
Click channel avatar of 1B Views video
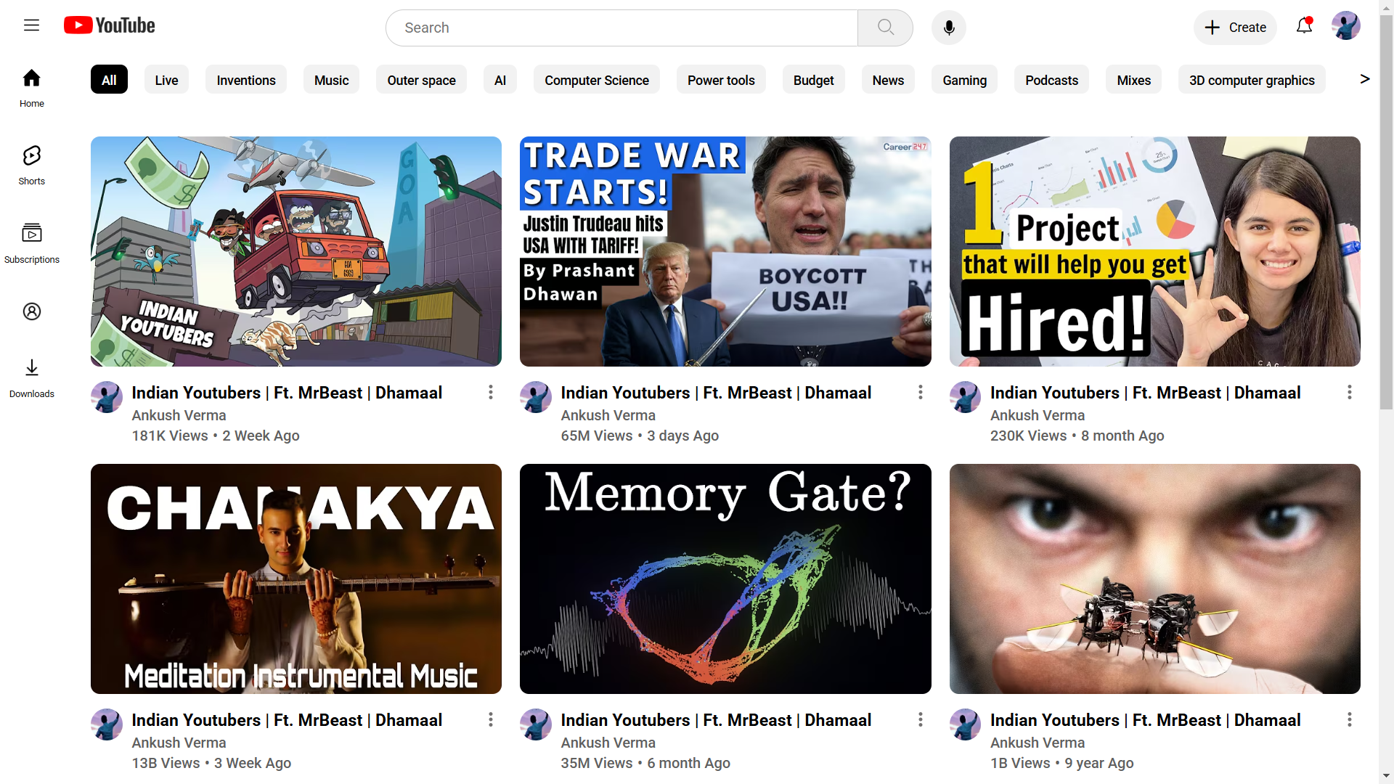tap(965, 724)
